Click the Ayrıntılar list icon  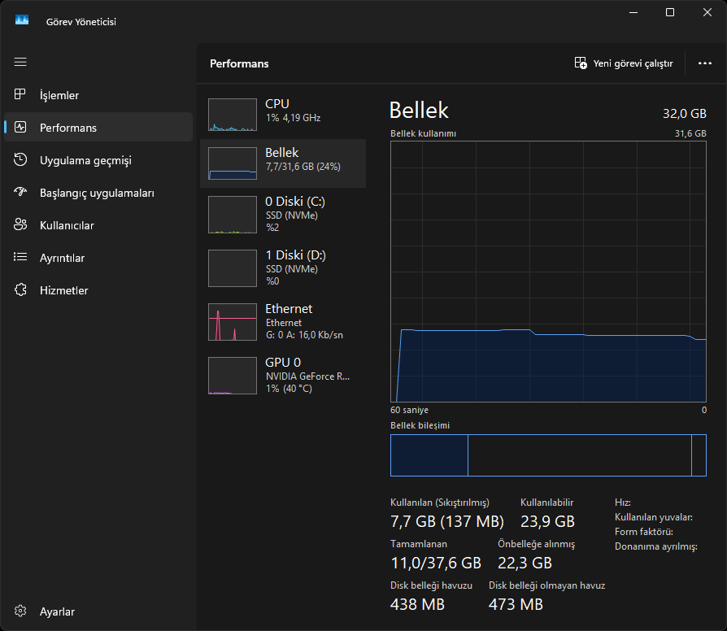click(20, 257)
